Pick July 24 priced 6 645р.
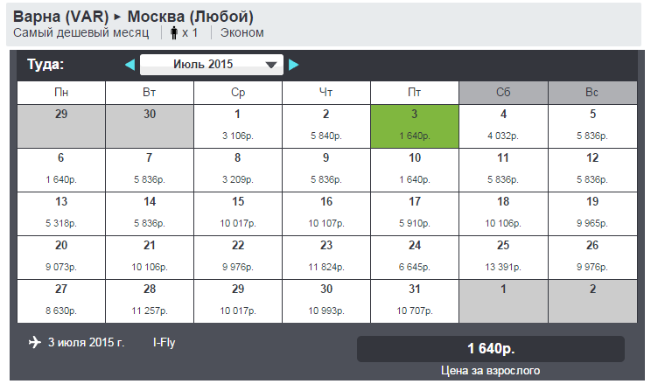Screen dimensions: 651x384 click(415, 257)
